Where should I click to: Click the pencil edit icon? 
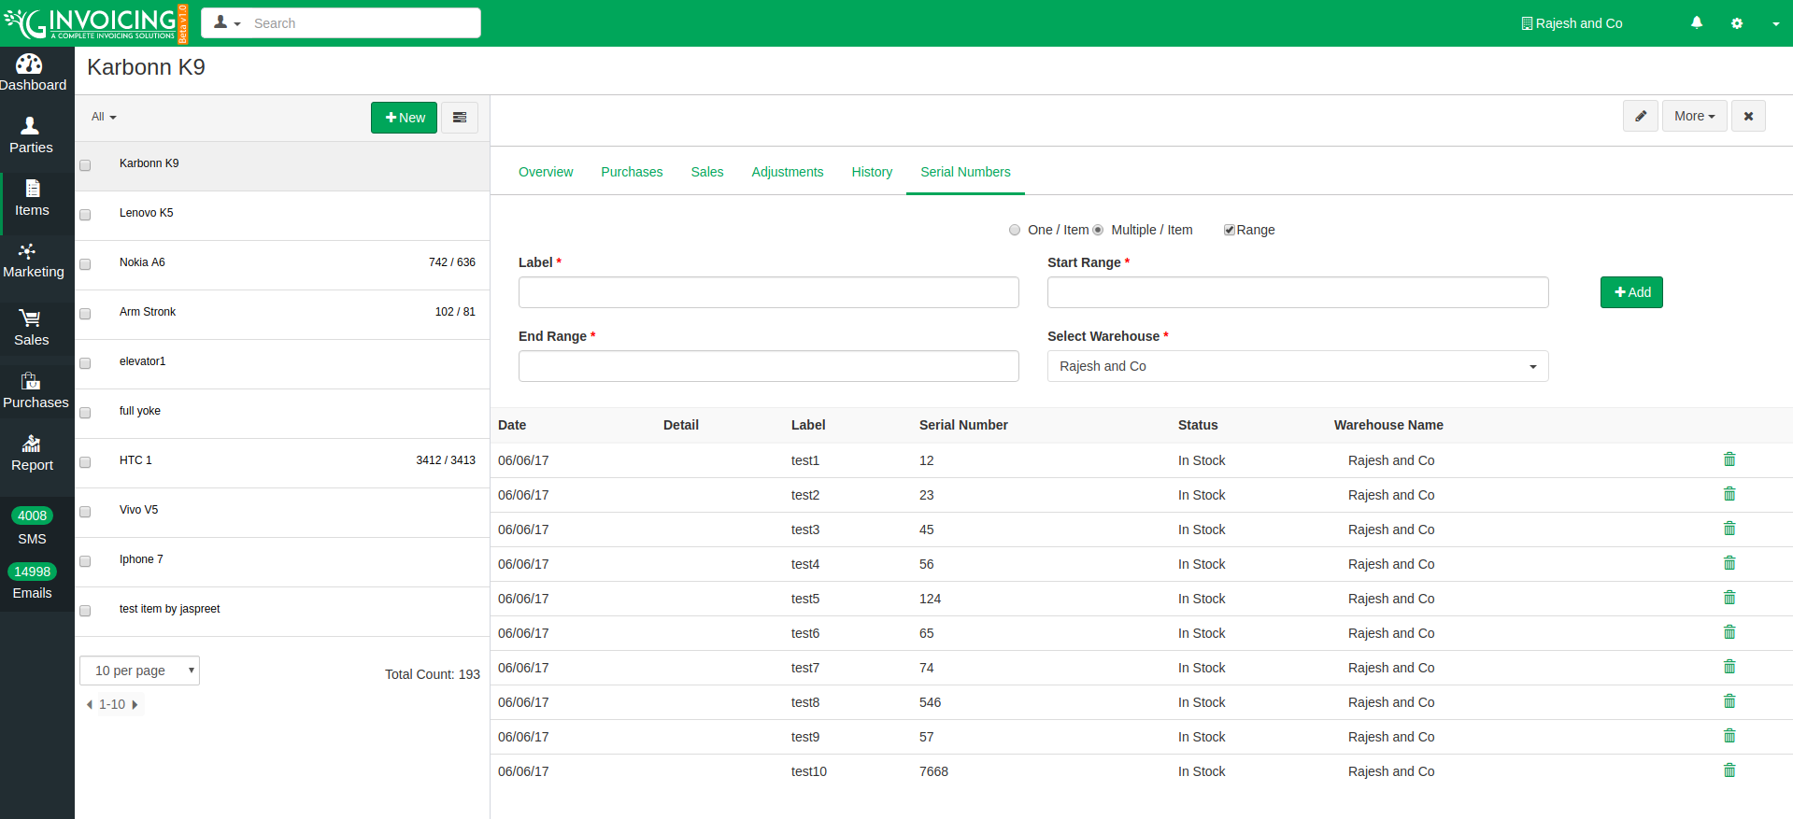1641,116
